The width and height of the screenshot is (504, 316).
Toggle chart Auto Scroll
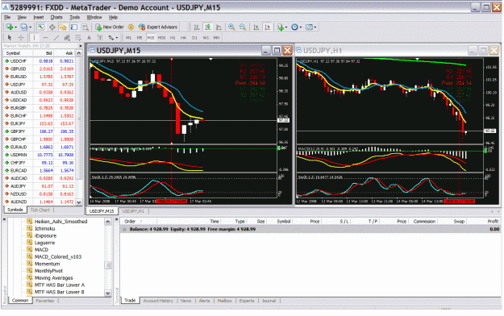tap(256, 27)
